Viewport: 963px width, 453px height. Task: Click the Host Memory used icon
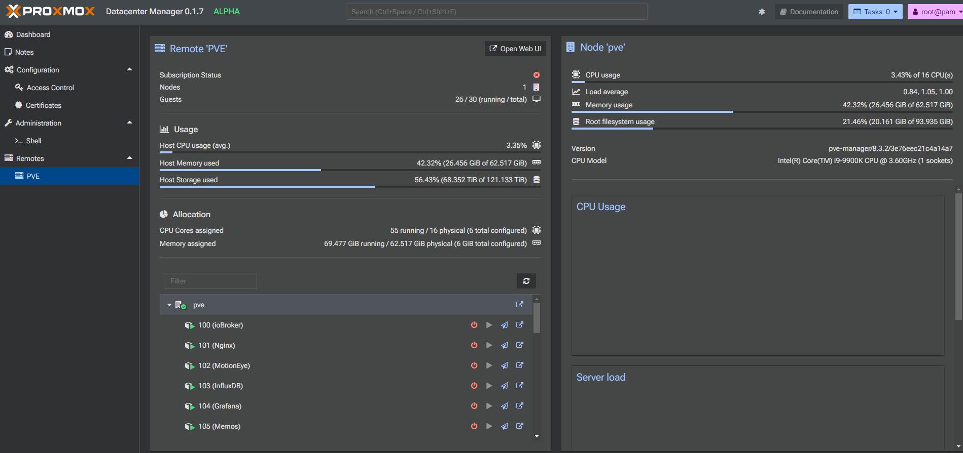pos(537,162)
